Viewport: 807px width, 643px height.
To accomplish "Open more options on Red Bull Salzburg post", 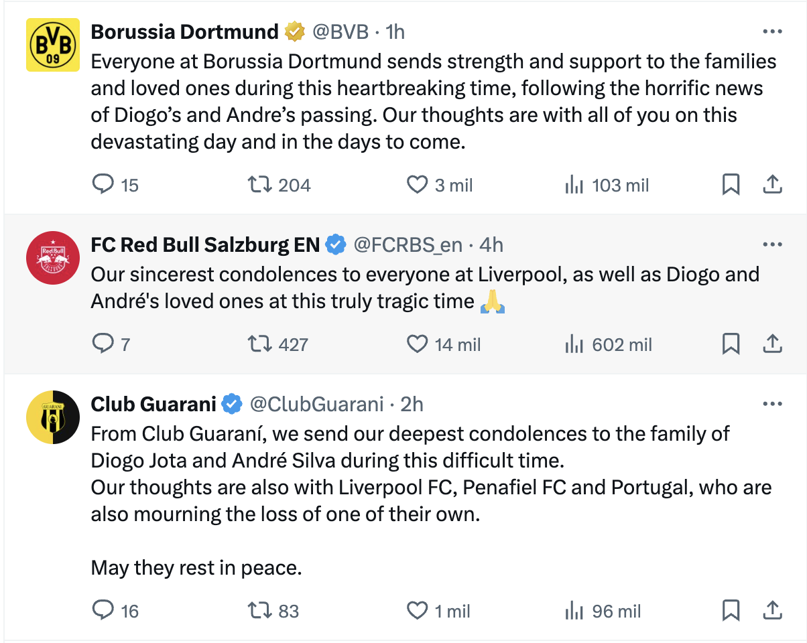I will point(772,244).
